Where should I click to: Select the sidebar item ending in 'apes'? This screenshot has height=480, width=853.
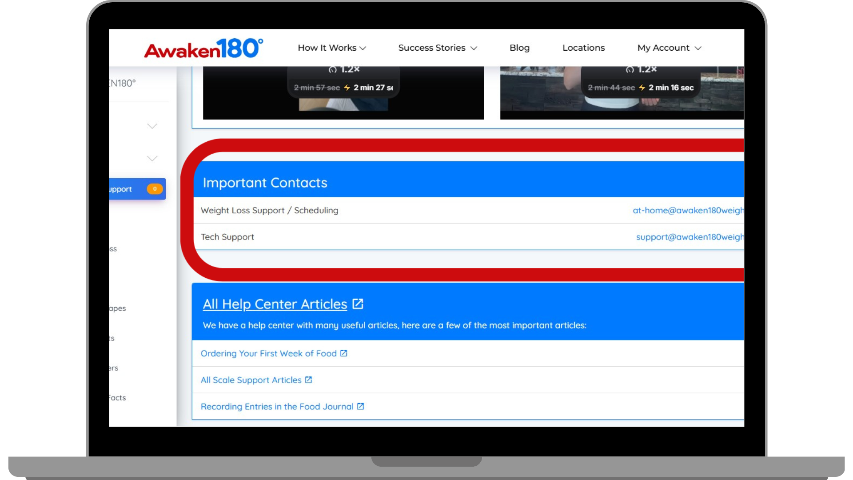pos(118,308)
